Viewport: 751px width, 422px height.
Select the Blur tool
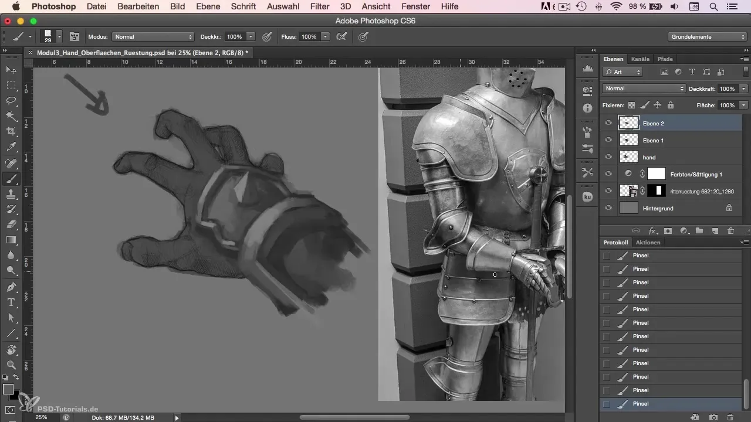click(x=11, y=256)
